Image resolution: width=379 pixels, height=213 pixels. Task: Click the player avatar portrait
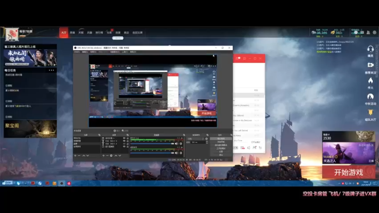click(x=11, y=35)
